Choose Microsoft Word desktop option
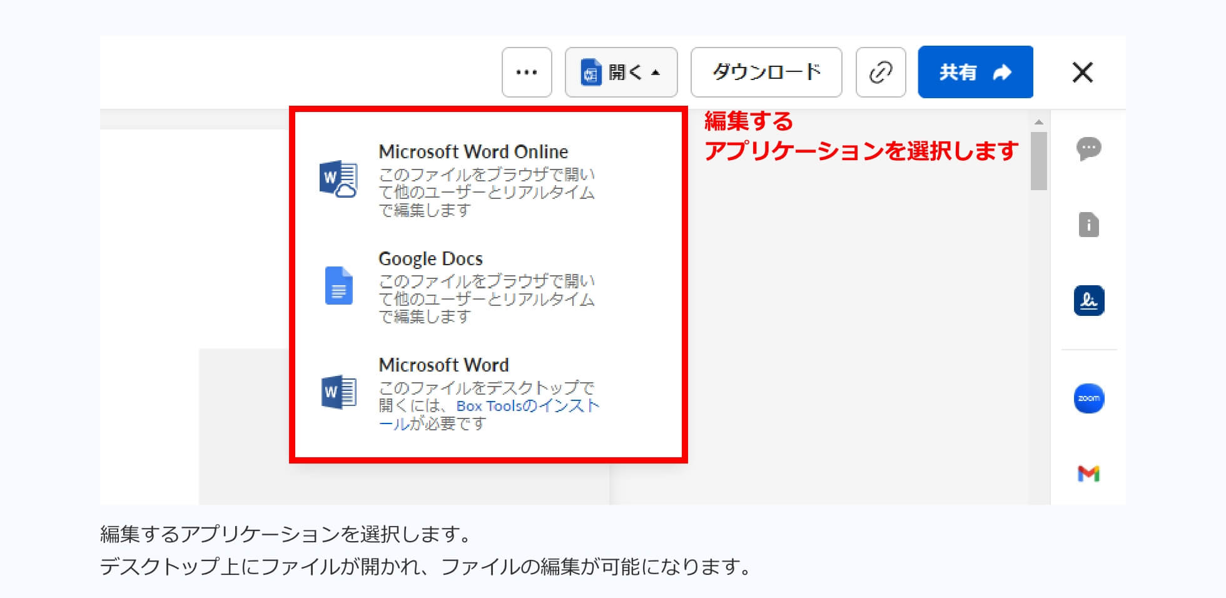 pos(443,365)
